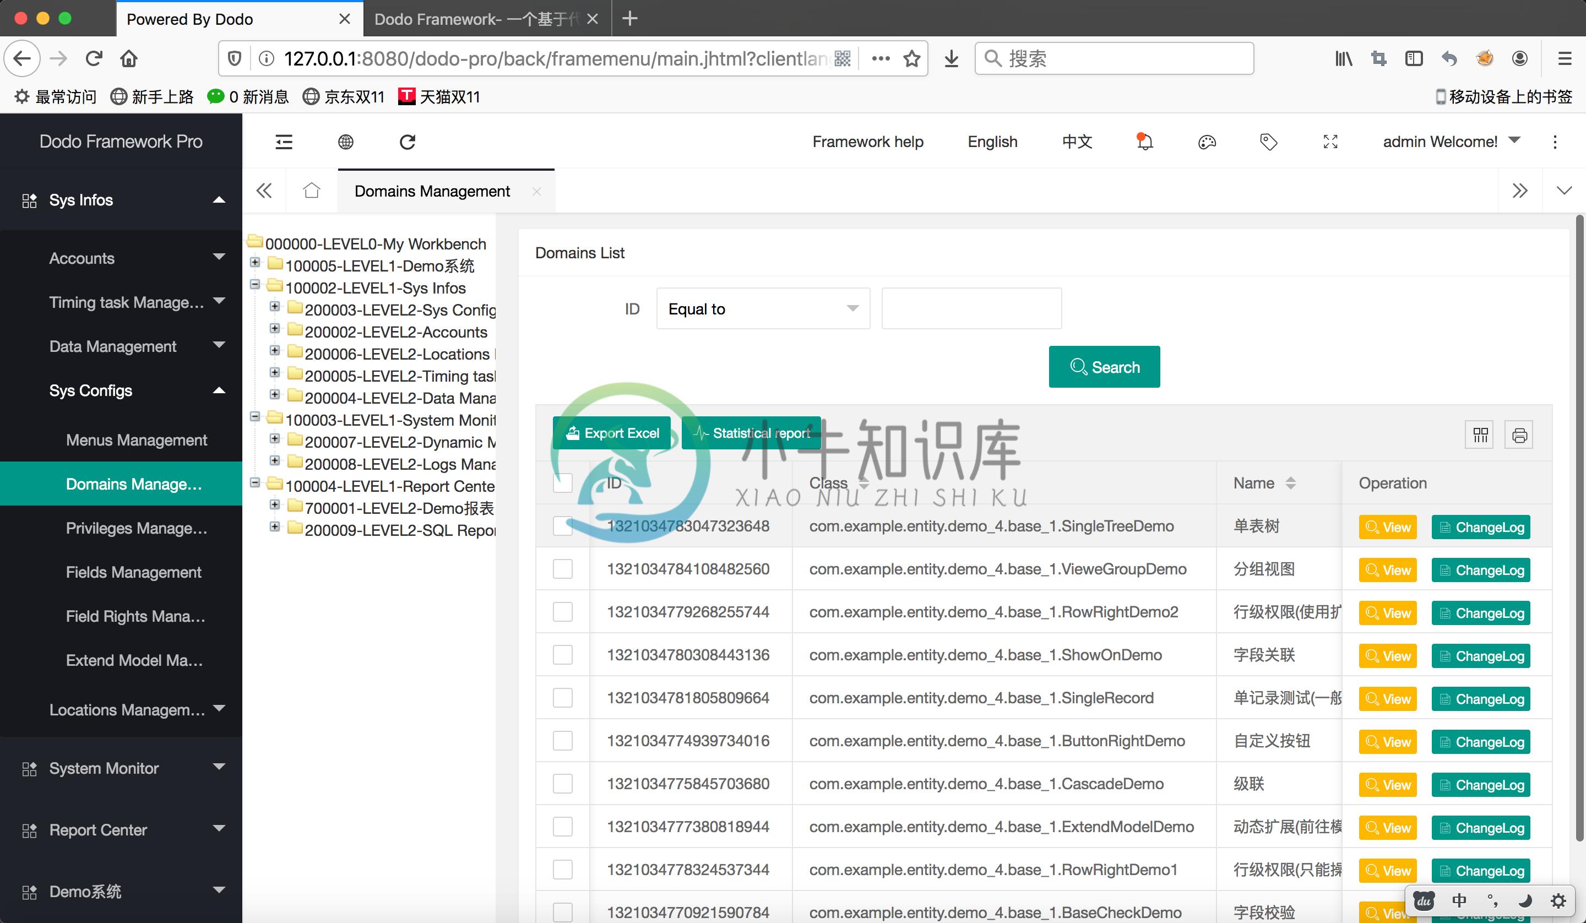Image resolution: width=1586 pixels, height=923 pixels.
Task: Click the grid/card view icon
Action: click(x=1481, y=435)
